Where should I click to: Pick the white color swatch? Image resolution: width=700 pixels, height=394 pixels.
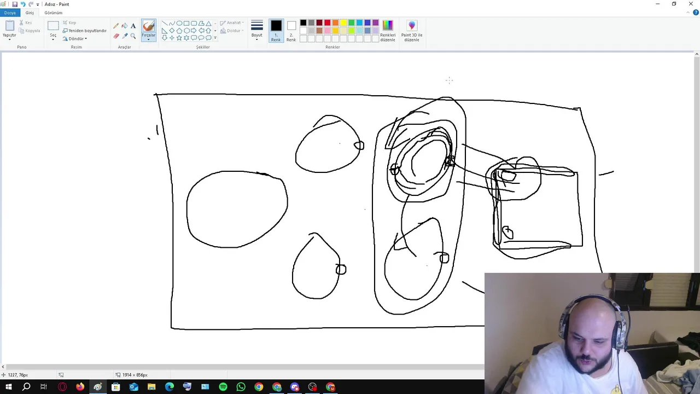tap(303, 31)
